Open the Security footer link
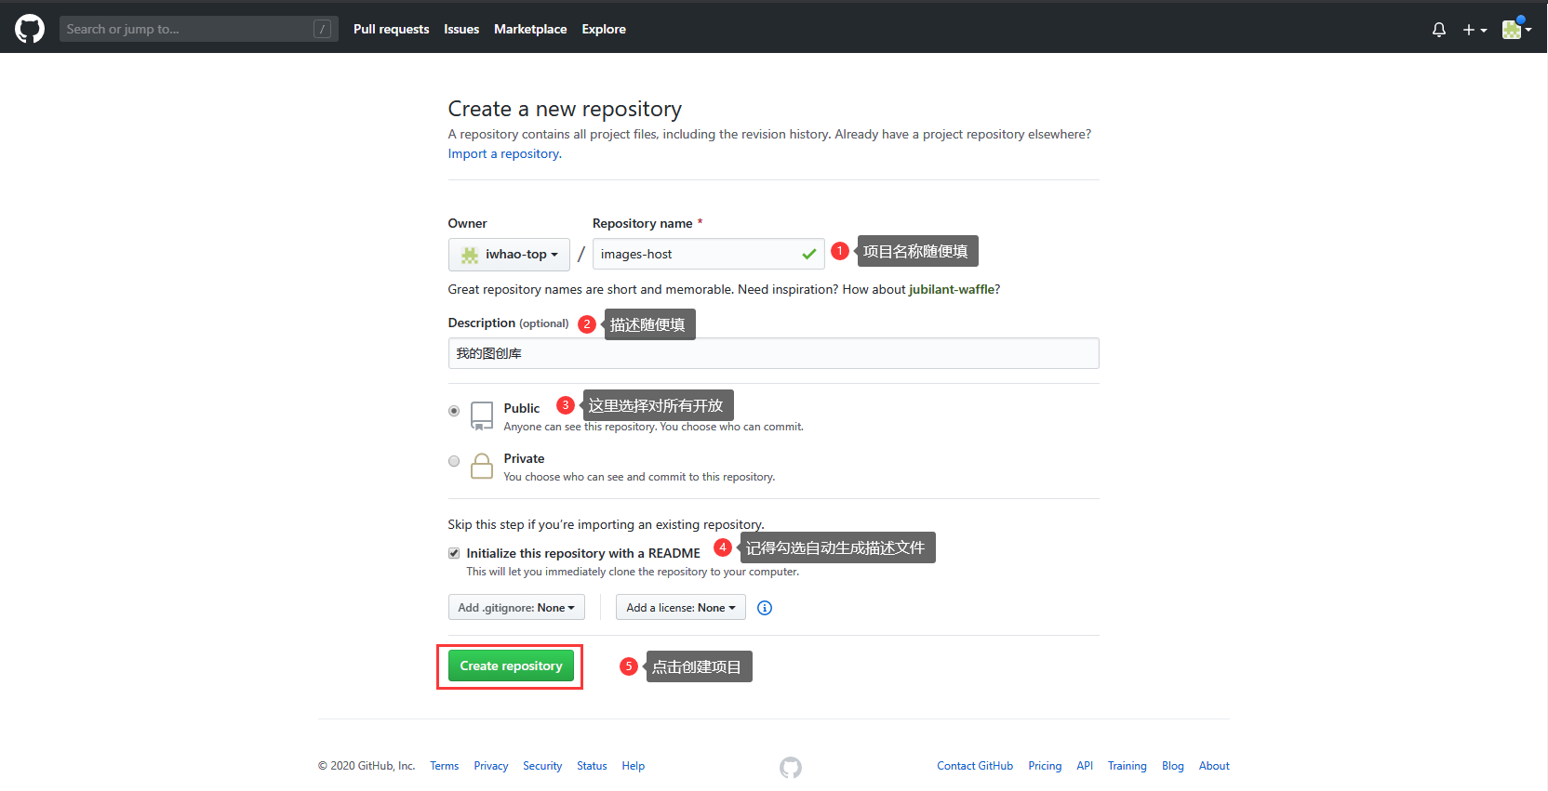The image size is (1548, 791). (x=542, y=766)
